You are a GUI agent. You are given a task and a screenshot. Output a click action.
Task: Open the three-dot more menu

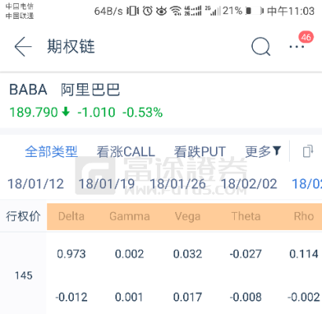(296, 47)
